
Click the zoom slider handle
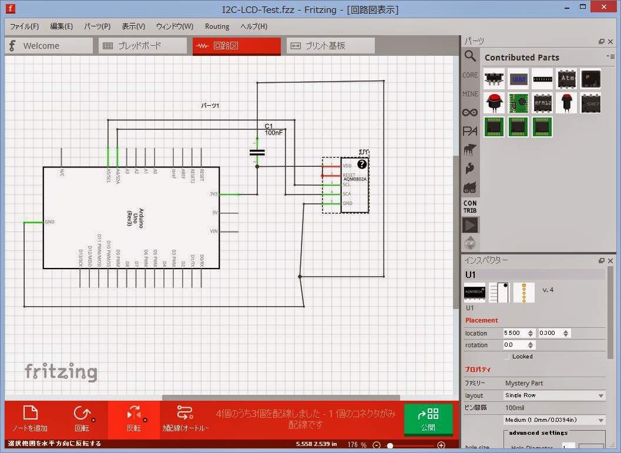coord(390,445)
